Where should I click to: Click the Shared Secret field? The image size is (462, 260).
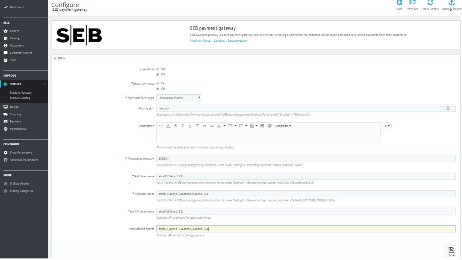306,194
